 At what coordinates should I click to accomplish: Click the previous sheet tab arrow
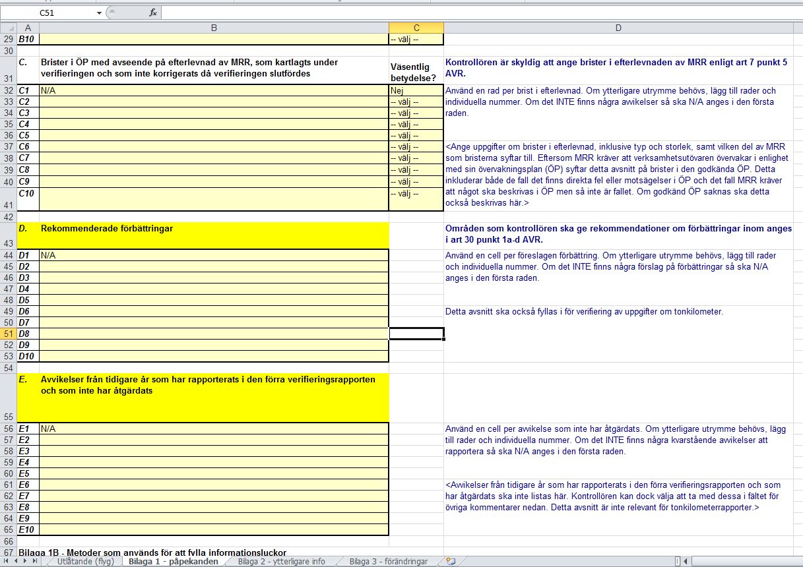tap(17, 562)
